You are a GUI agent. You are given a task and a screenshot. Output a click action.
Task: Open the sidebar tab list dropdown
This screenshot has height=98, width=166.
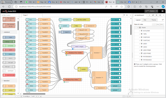pyautogui.click(x=164, y=15)
